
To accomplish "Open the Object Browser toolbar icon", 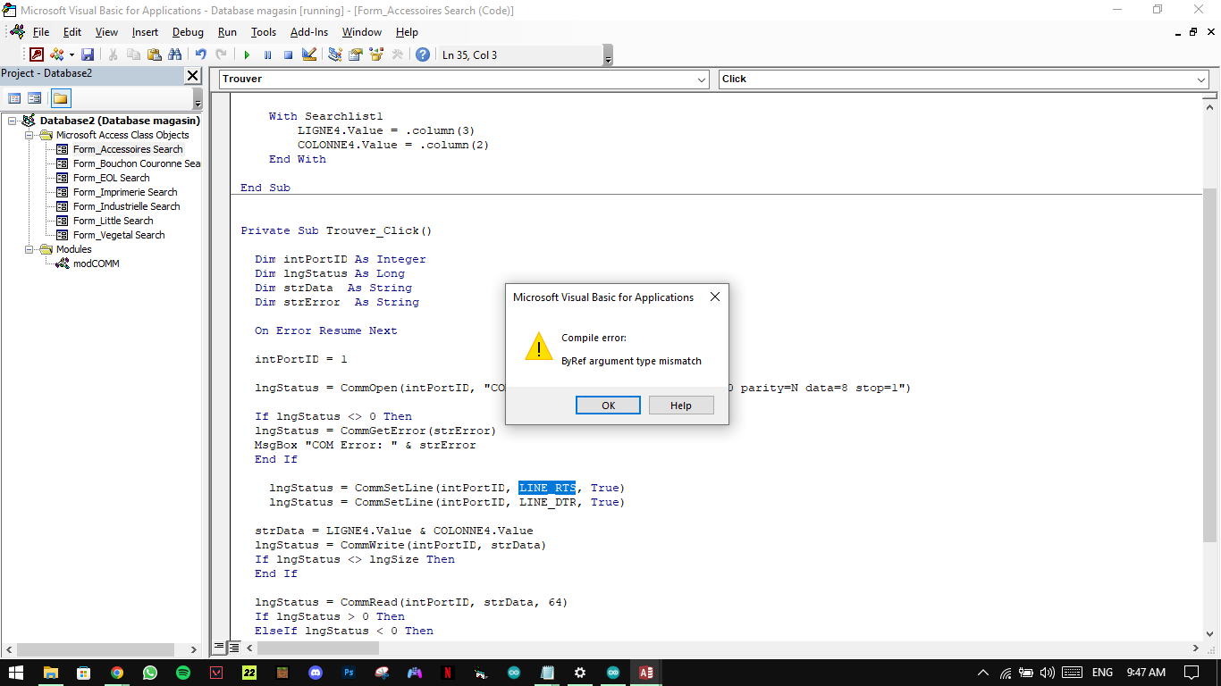I will pos(376,54).
